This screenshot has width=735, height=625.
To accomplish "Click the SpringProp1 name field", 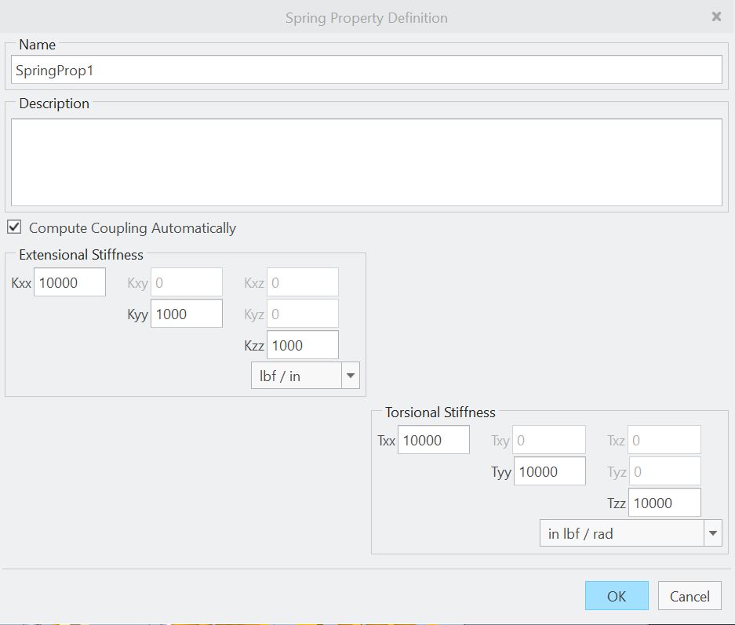I will [x=367, y=70].
